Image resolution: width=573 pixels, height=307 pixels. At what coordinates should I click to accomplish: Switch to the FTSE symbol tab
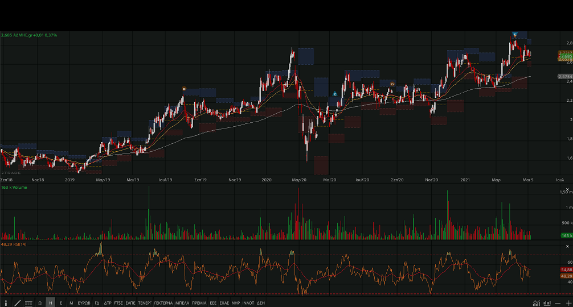click(118, 303)
